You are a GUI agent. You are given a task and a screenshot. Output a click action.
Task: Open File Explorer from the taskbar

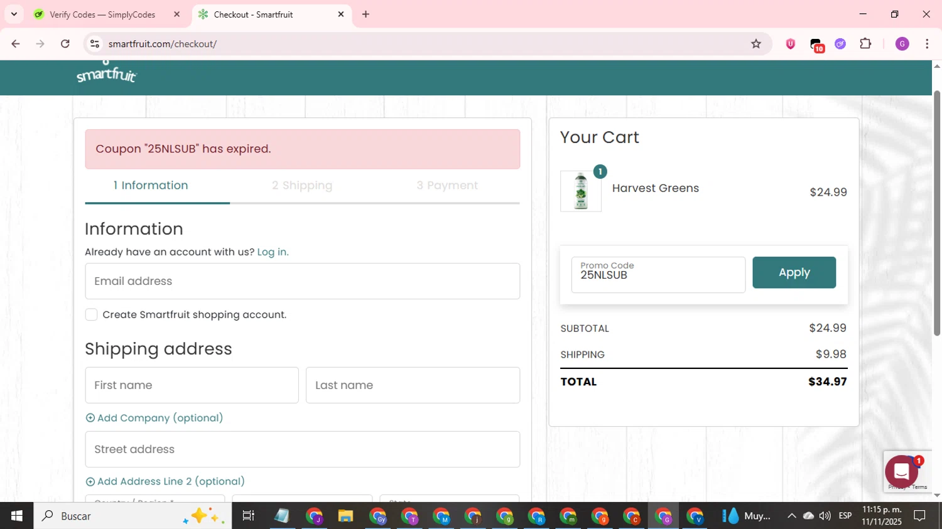(x=345, y=516)
